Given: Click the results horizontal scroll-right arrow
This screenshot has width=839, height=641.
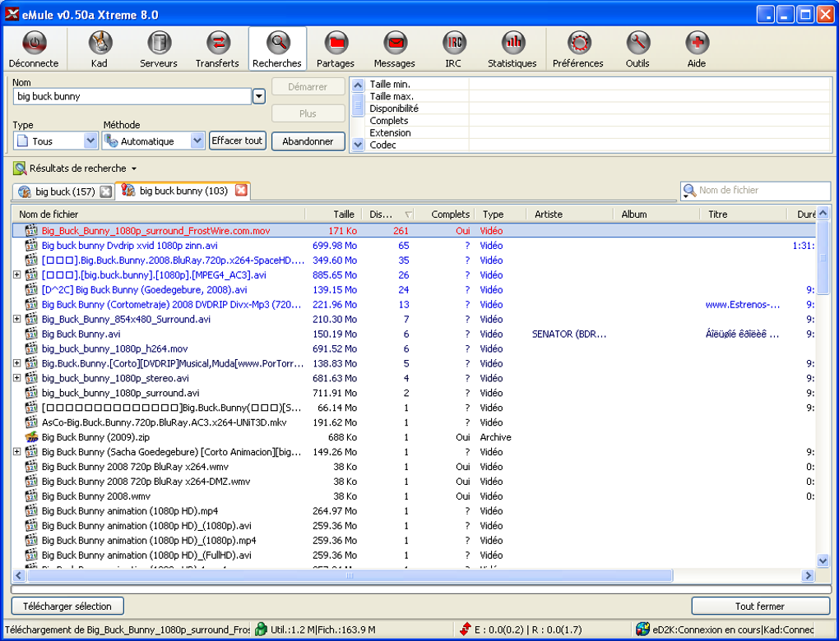Looking at the screenshot, I should point(808,576).
